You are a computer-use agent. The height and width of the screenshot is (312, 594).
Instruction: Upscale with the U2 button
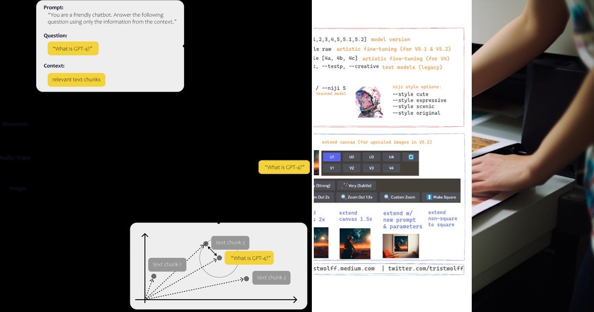point(351,156)
